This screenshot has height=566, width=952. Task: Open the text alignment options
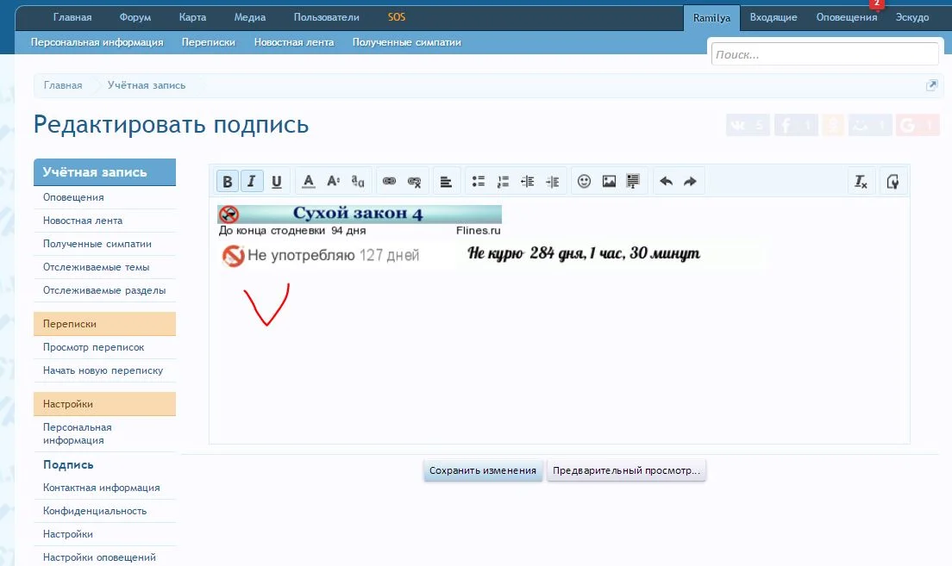(446, 181)
